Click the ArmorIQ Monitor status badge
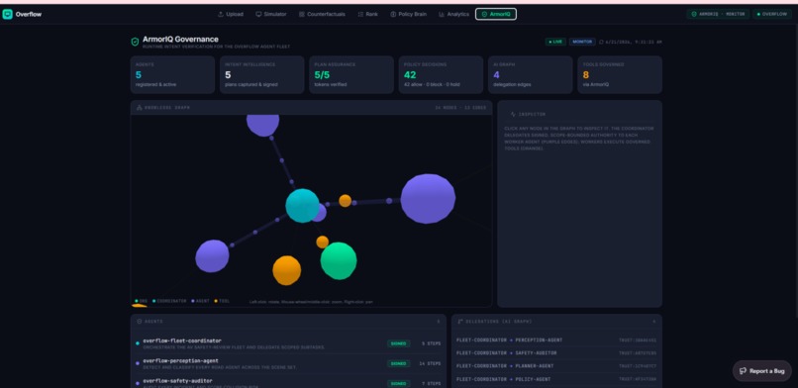This screenshot has width=798, height=388. (x=718, y=14)
